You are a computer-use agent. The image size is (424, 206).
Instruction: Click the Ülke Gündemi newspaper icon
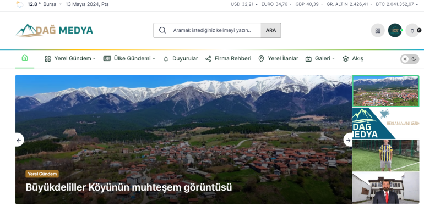[x=107, y=59]
